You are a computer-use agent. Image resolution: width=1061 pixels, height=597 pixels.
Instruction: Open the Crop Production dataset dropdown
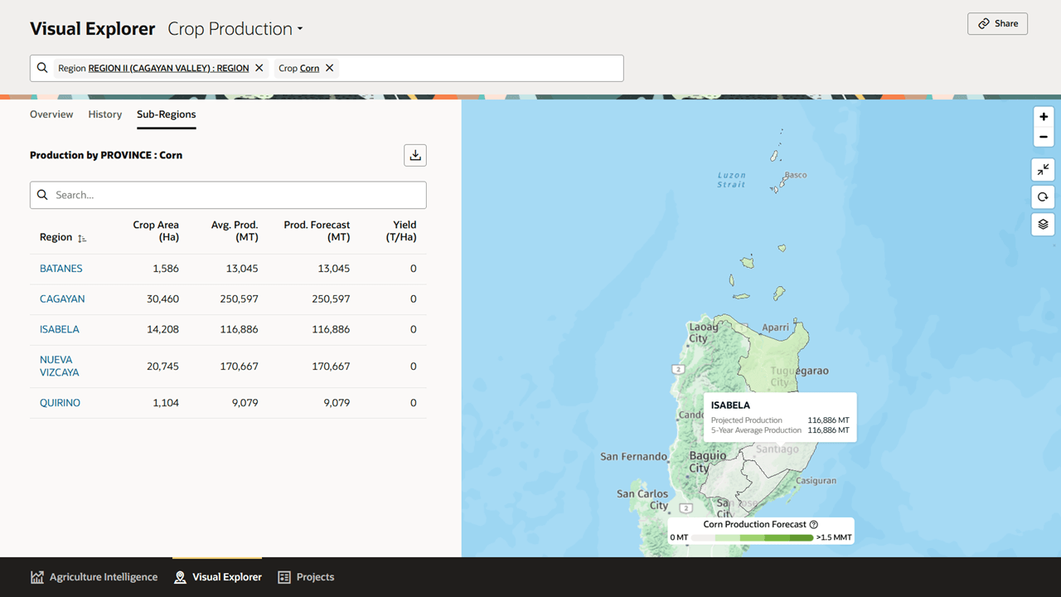(235, 28)
